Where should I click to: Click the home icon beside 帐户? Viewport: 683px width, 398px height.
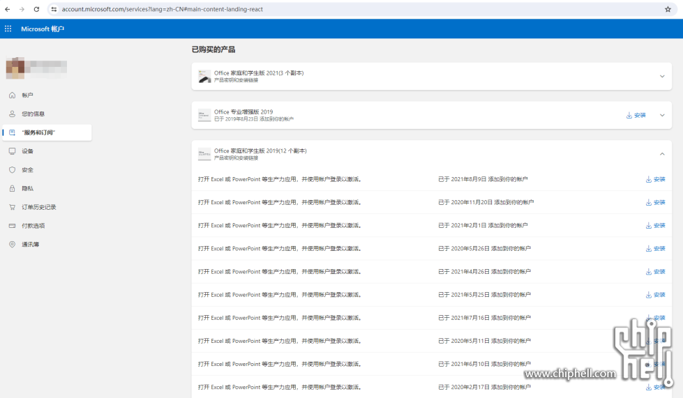pyautogui.click(x=12, y=95)
